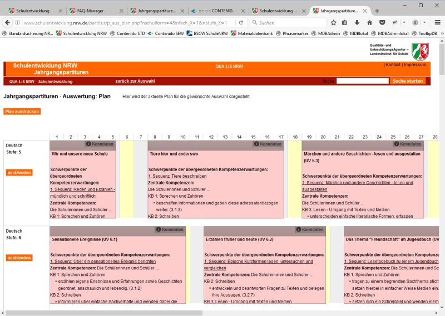Switch to the FAQ-Manager tab
The image size is (445, 316).
pos(91,11)
